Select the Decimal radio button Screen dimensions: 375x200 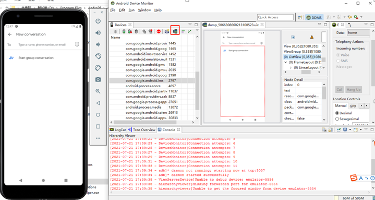click(x=337, y=113)
